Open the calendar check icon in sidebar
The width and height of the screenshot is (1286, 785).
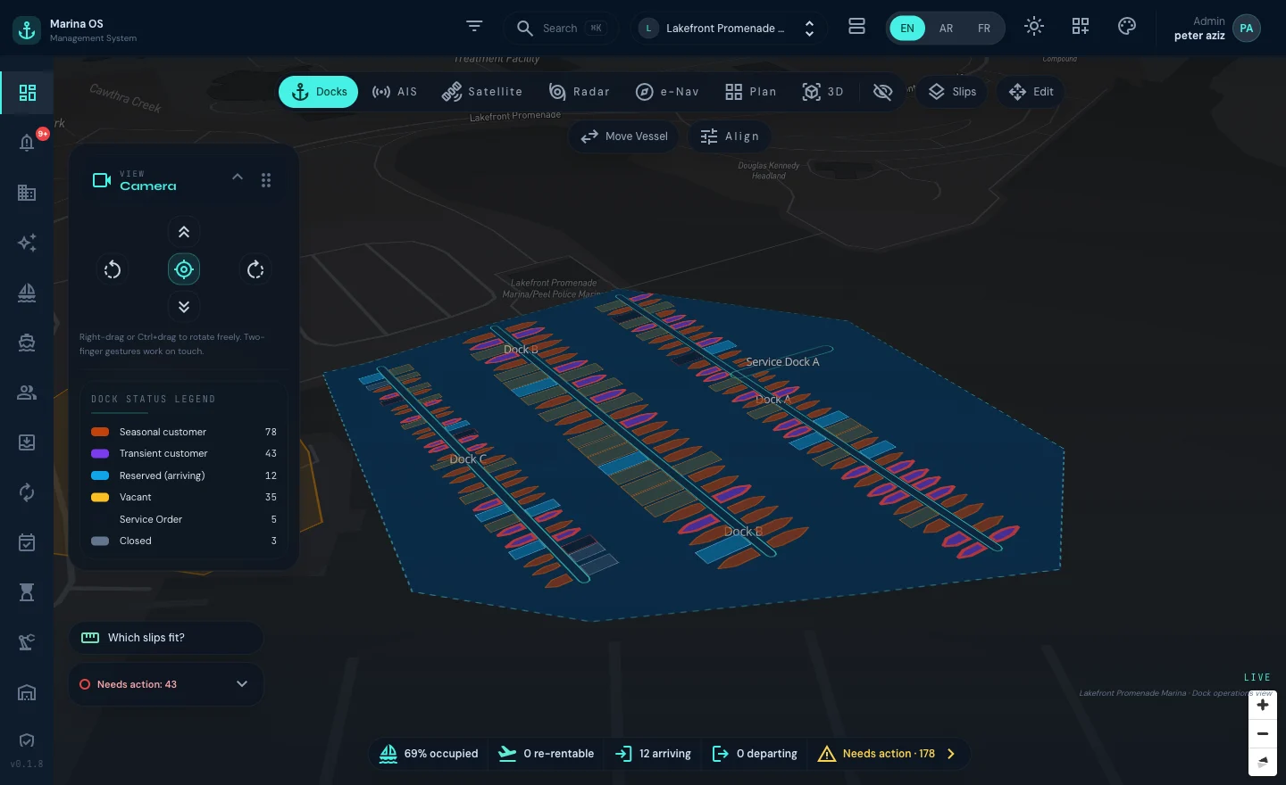pos(27,542)
